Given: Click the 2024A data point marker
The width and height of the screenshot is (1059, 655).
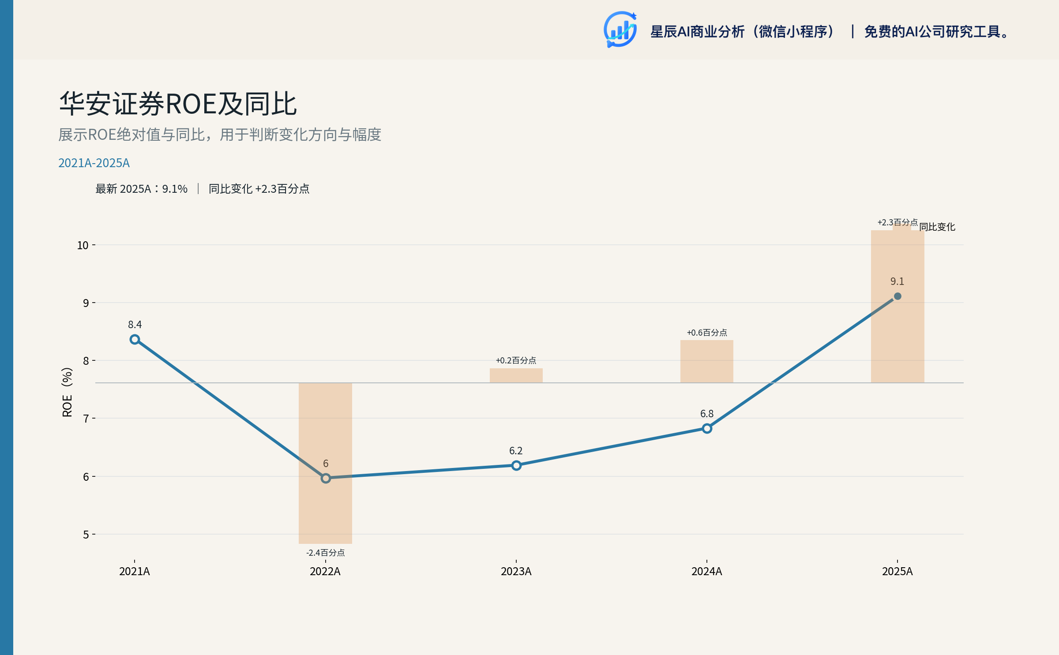Looking at the screenshot, I should coord(707,428).
